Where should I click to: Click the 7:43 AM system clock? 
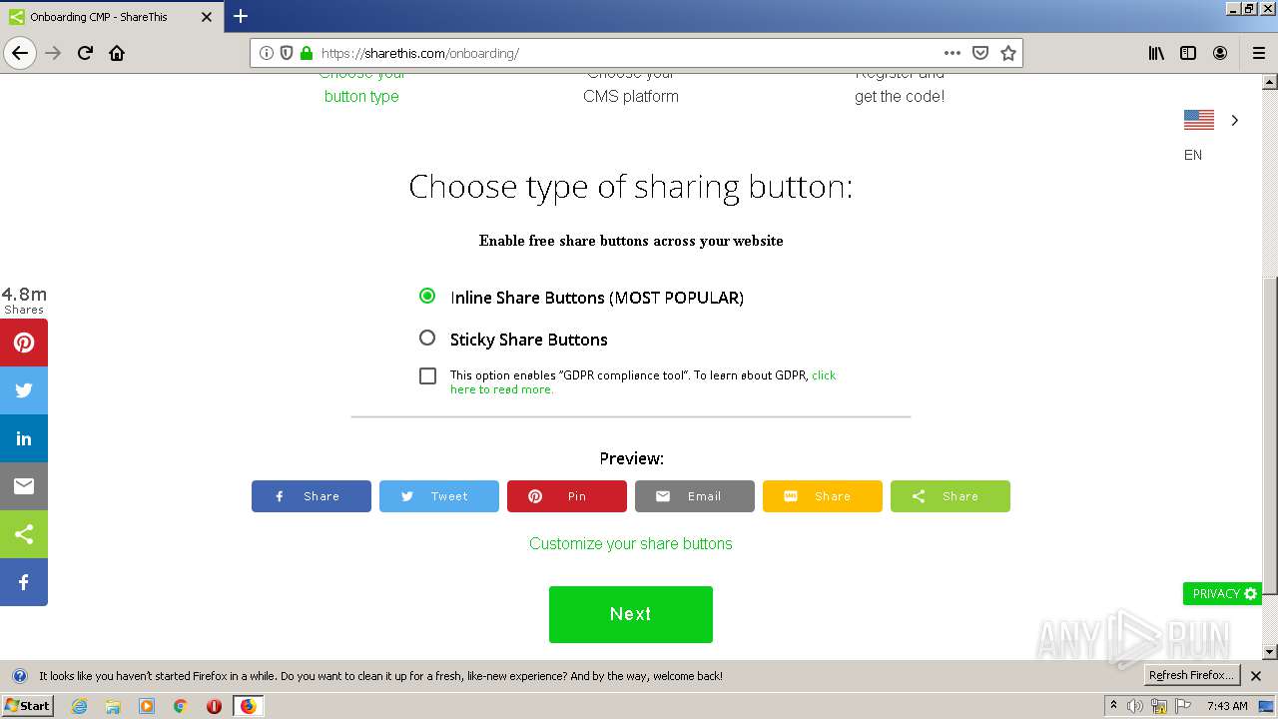(1227, 706)
